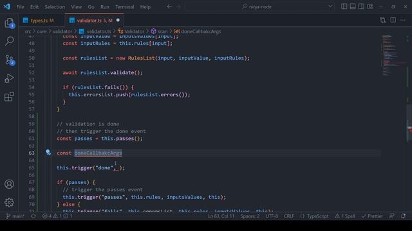This screenshot has width=412, height=231.
Task: Open changes compare icon in editor toolbar
Action: [x=383, y=20]
